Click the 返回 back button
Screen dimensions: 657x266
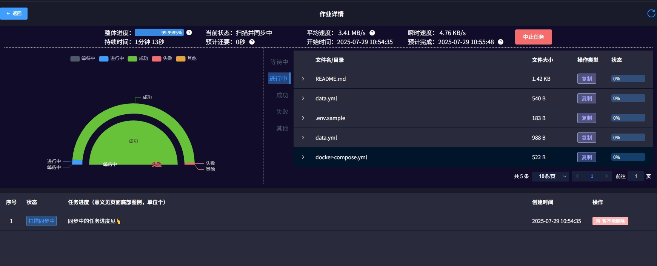(x=14, y=14)
